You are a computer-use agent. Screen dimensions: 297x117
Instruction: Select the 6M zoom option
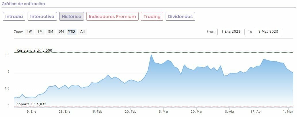(x=61, y=32)
